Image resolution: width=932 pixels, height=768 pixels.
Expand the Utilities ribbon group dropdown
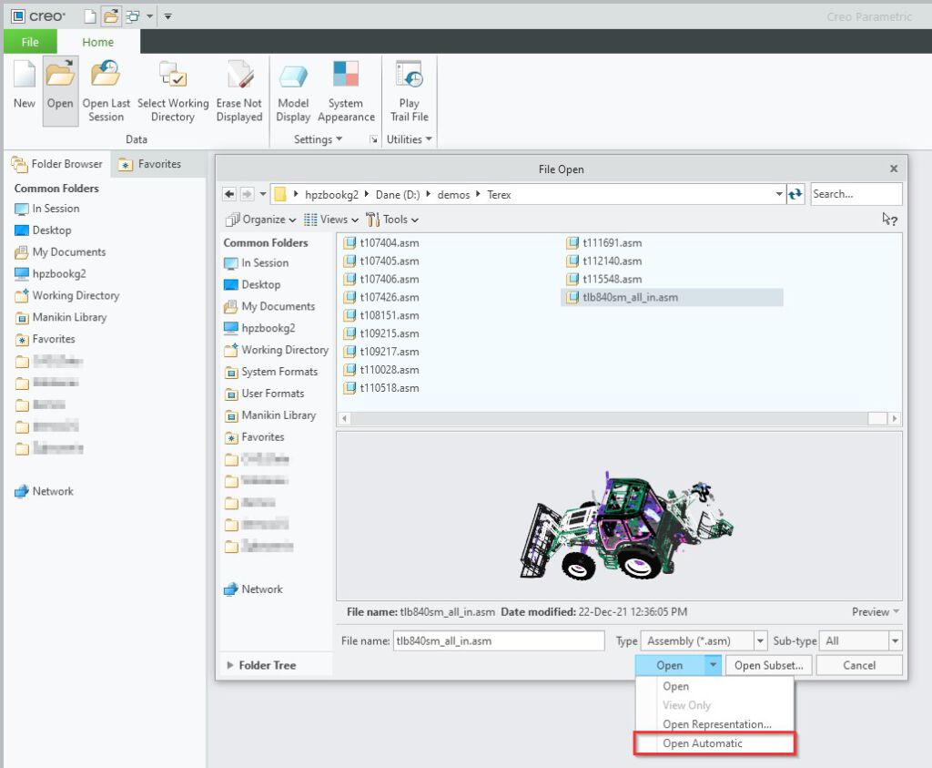point(409,139)
